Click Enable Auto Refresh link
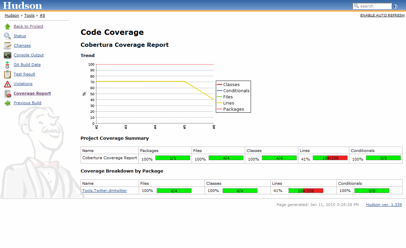This screenshot has width=406, height=248. click(382, 15)
